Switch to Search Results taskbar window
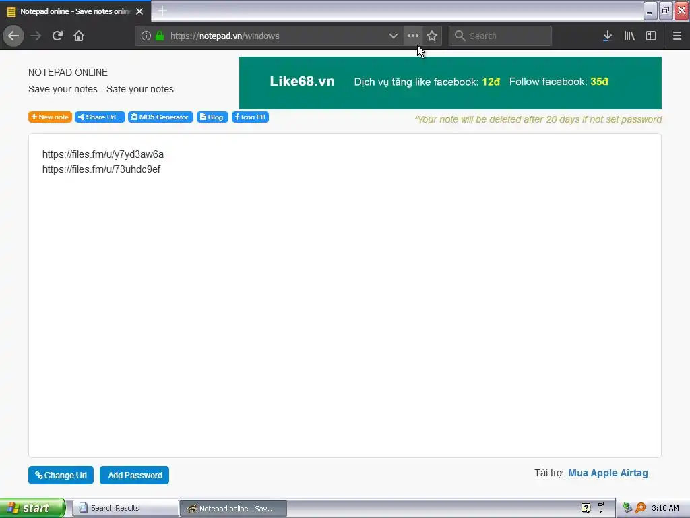Image resolution: width=690 pixels, height=518 pixels. pos(125,509)
